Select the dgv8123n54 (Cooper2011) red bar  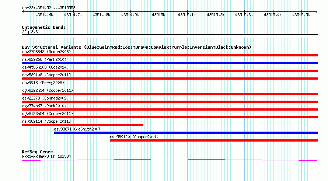170,117
